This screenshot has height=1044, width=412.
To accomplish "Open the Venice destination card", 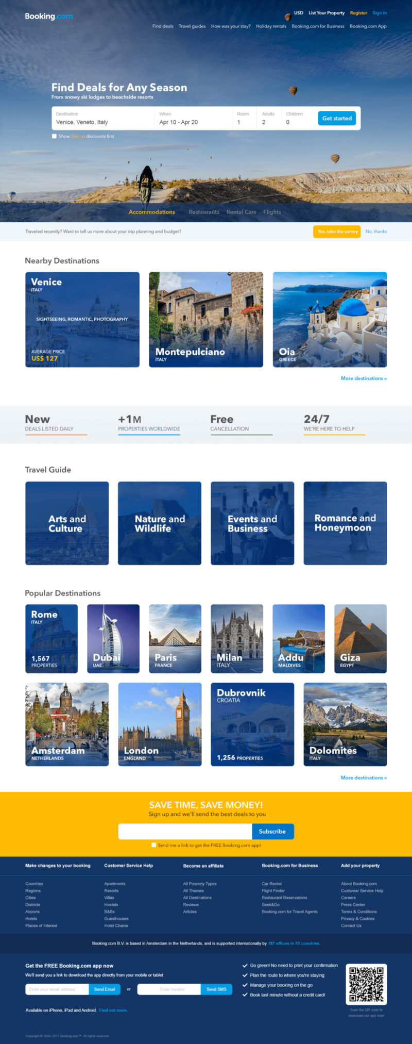I will 82,320.
